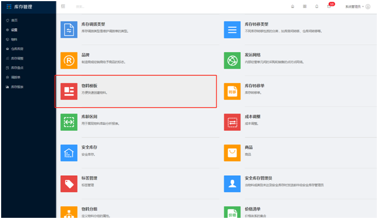Click the 库存管理 app title text
This screenshot has height=219, width=378.
click(23, 7)
